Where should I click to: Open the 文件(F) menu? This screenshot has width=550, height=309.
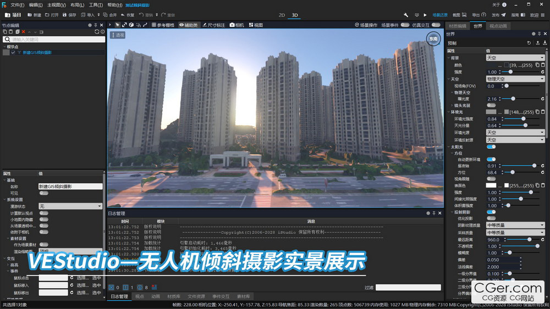click(x=17, y=5)
